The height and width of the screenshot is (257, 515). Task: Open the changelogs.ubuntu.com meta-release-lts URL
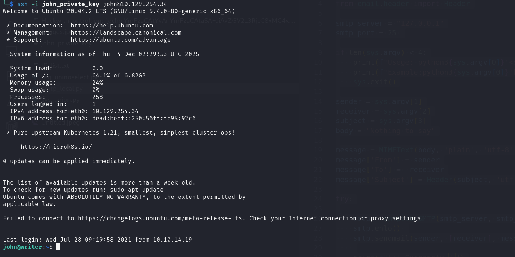[162, 218]
